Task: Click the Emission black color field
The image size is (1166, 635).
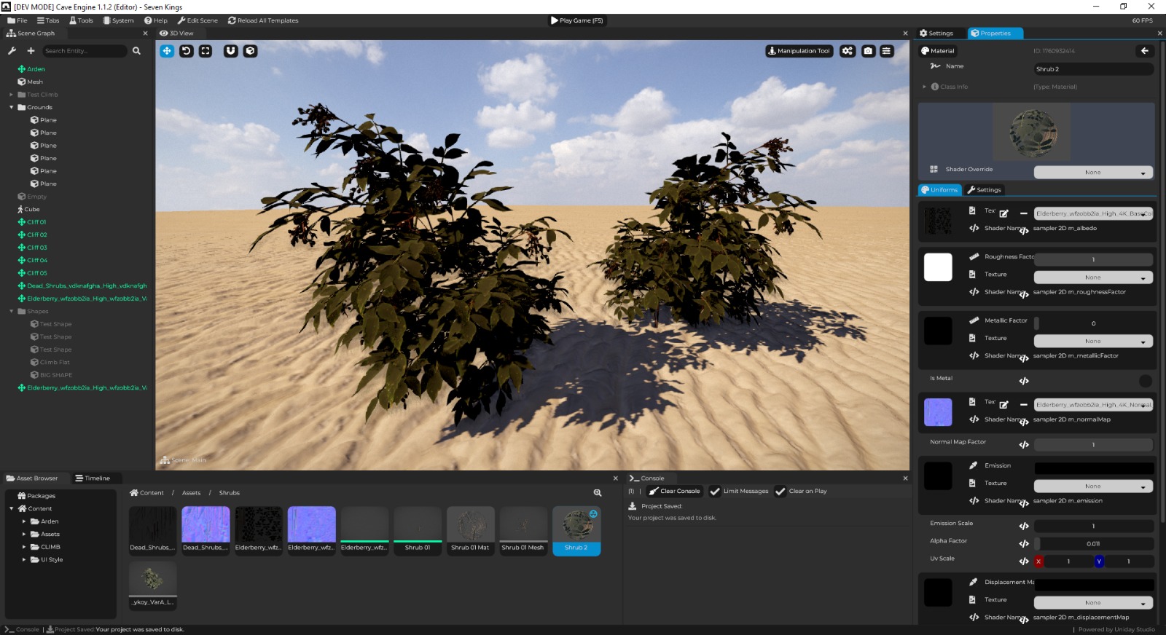Action: [x=1094, y=468]
